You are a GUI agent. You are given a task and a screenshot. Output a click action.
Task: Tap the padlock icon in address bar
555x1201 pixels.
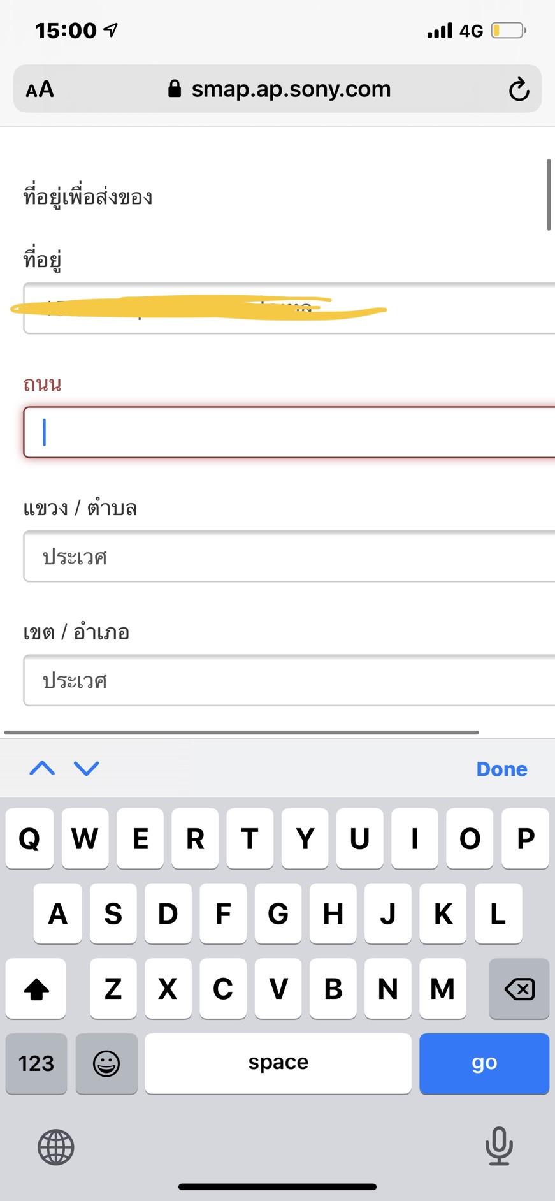(175, 89)
